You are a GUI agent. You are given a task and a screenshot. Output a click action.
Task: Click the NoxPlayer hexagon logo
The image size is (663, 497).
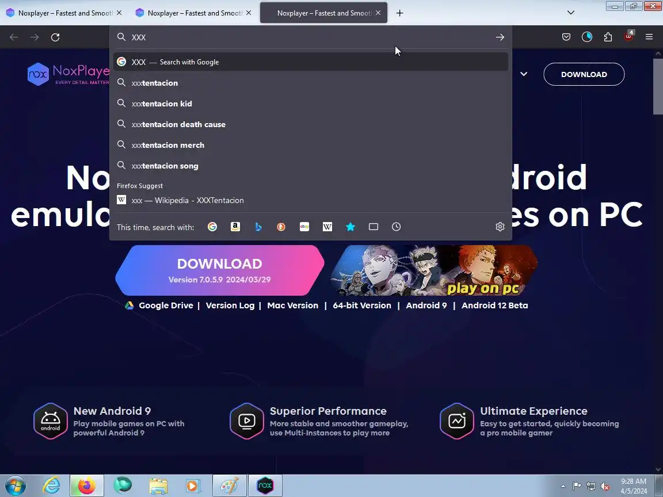38,74
